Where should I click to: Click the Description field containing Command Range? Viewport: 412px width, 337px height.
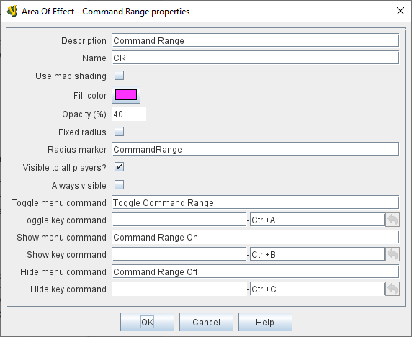pos(256,40)
